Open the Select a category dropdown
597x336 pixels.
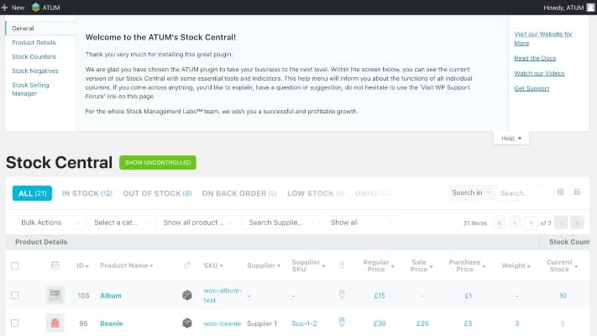[x=118, y=223]
